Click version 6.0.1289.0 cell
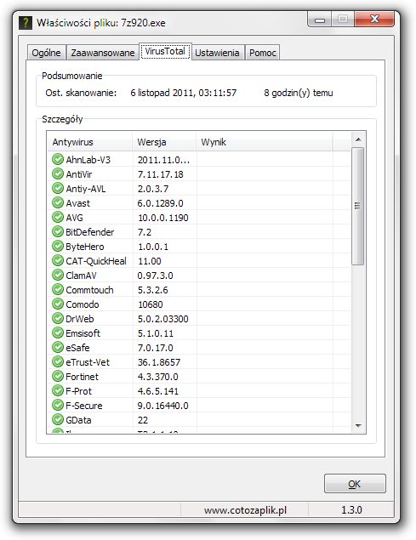 tap(161, 203)
